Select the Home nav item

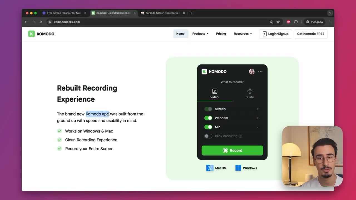(x=180, y=34)
